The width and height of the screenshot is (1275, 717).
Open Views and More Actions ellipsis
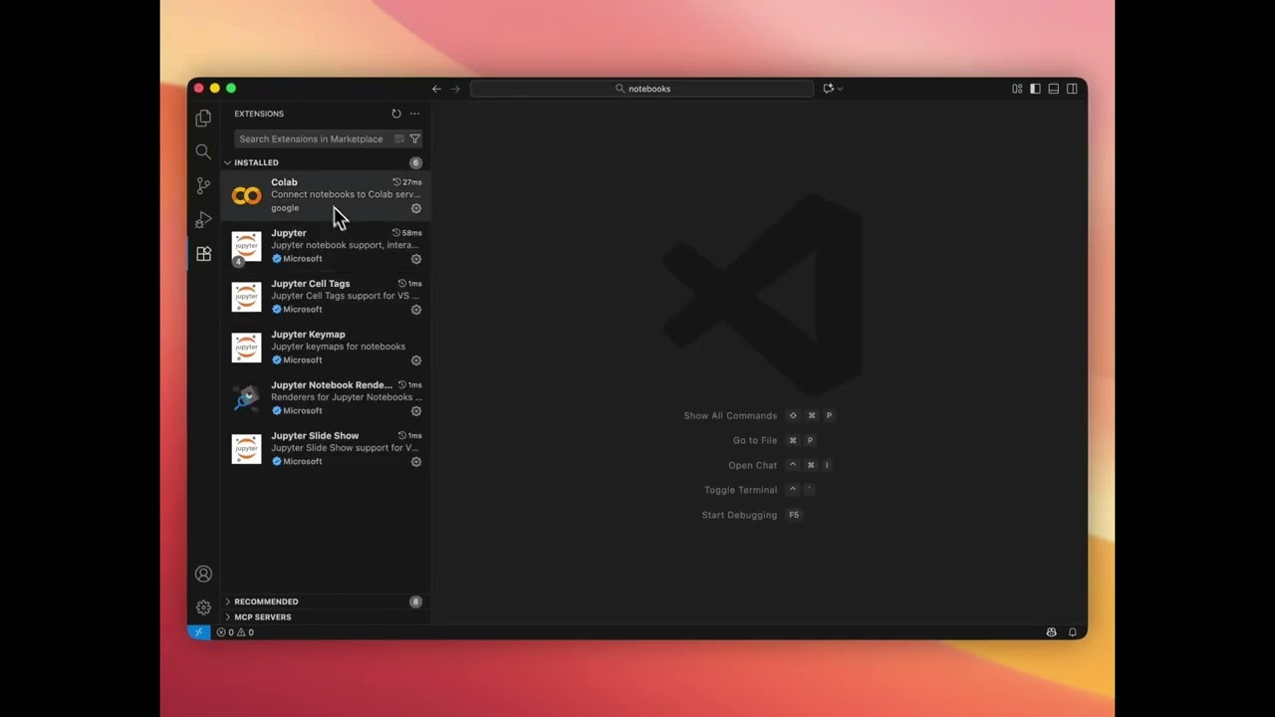pos(414,114)
